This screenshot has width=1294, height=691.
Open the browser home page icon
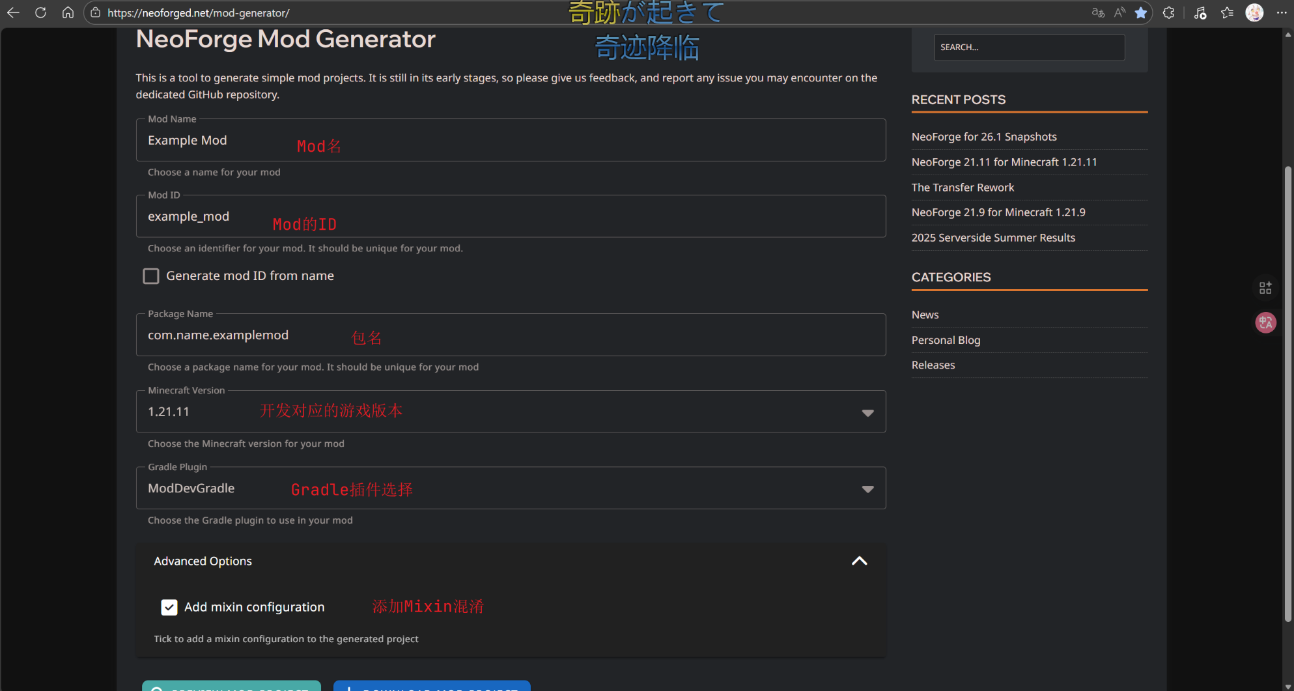click(x=68, y=12)
